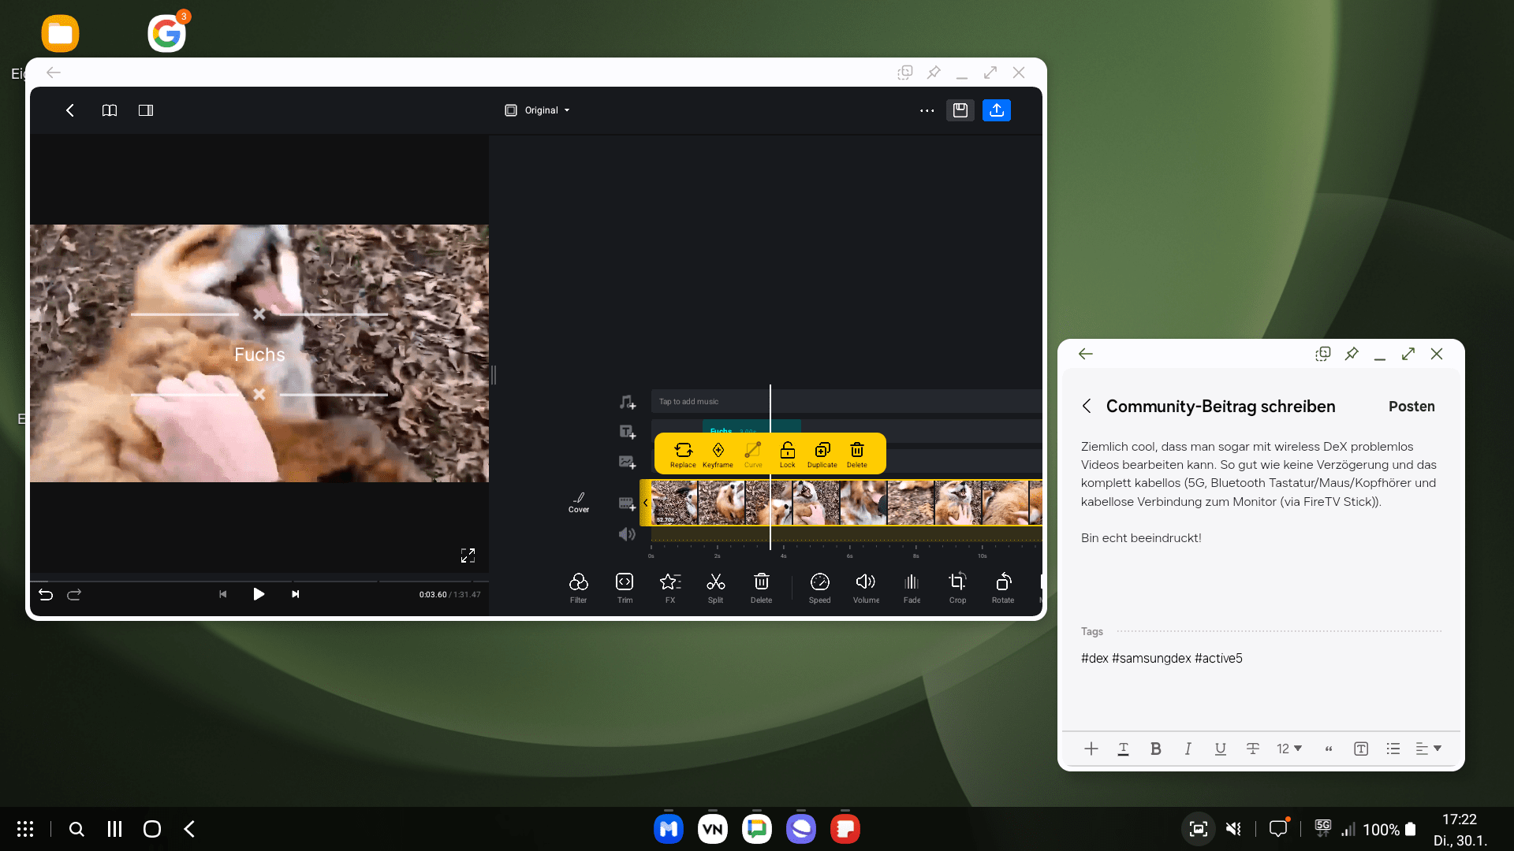Viewport: 1514px width, 851px height.
Task: Open the font size 12 dropdown
Action: click(x=1289, y=749)
